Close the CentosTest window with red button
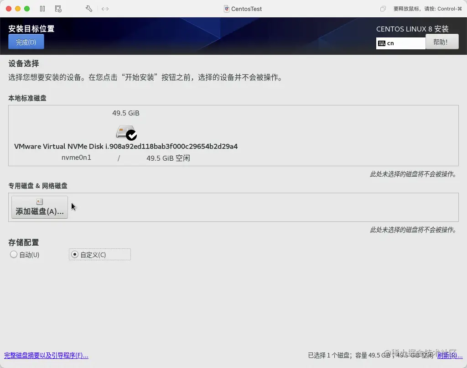The height and width of the screenshot is (368, 467). [9, 9]
